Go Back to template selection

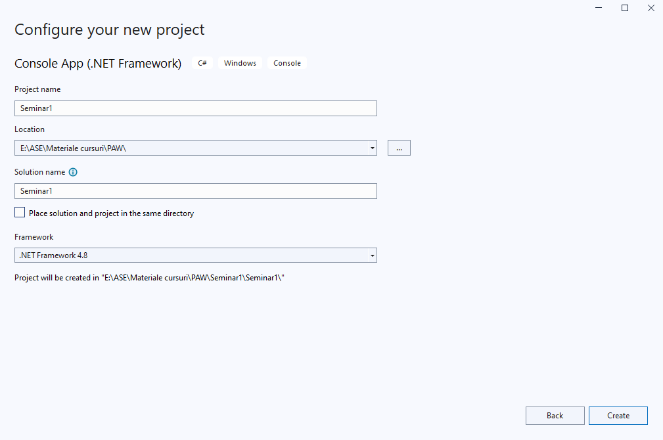[x=555, y=416]
